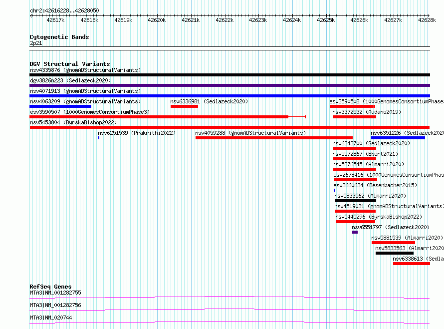This screenshot has height=329, width=444.
Task: Open nsv4059288 gnomAD variant label
Action: tap(250, 133)
